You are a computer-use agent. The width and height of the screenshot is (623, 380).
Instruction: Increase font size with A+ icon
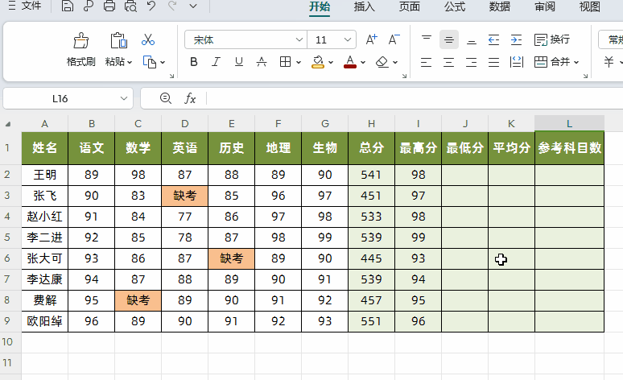coord(372,39)
